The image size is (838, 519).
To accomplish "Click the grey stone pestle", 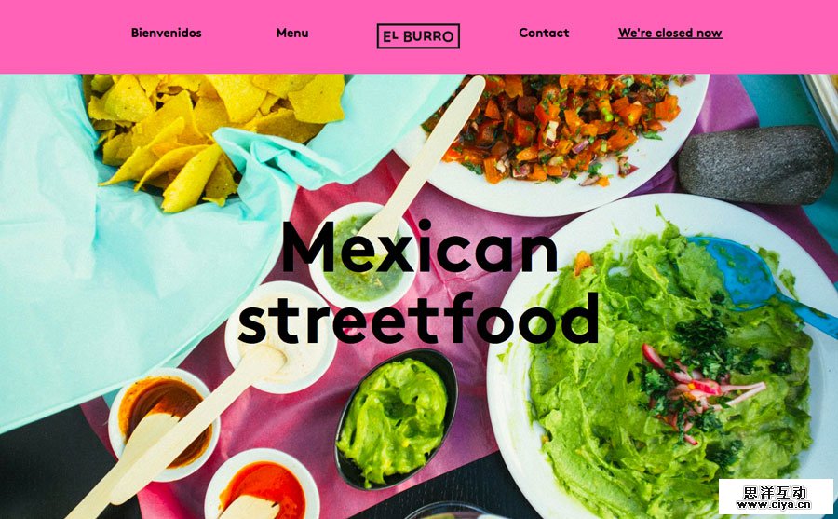I will click(x=756, y=165).
